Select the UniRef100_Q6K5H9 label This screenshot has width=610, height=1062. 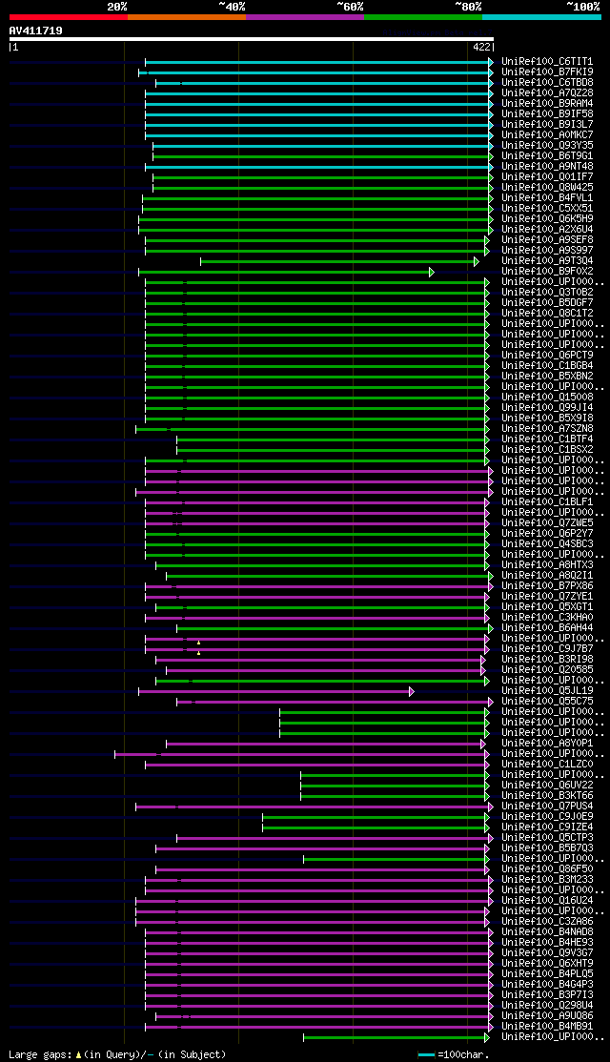(x=548, y=218)
